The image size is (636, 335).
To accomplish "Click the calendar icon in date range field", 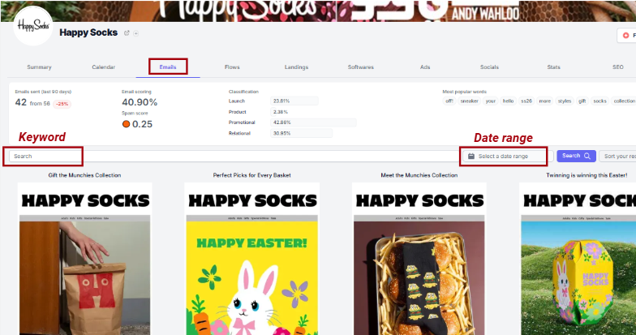I will click(471, 156).
